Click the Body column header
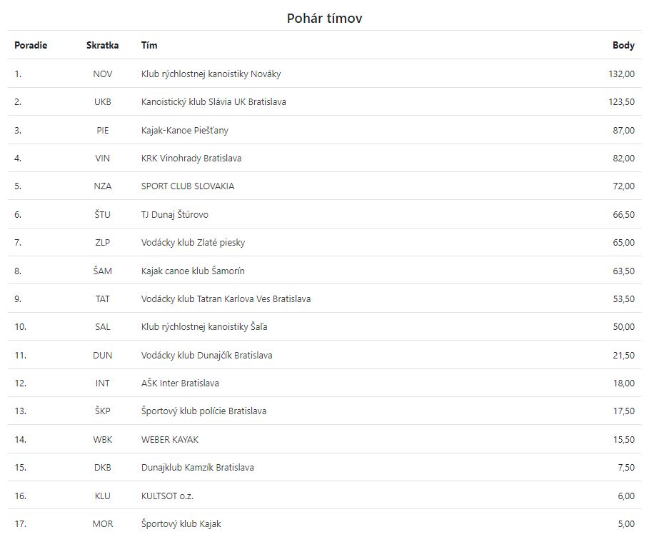 [x=623, y=46]
